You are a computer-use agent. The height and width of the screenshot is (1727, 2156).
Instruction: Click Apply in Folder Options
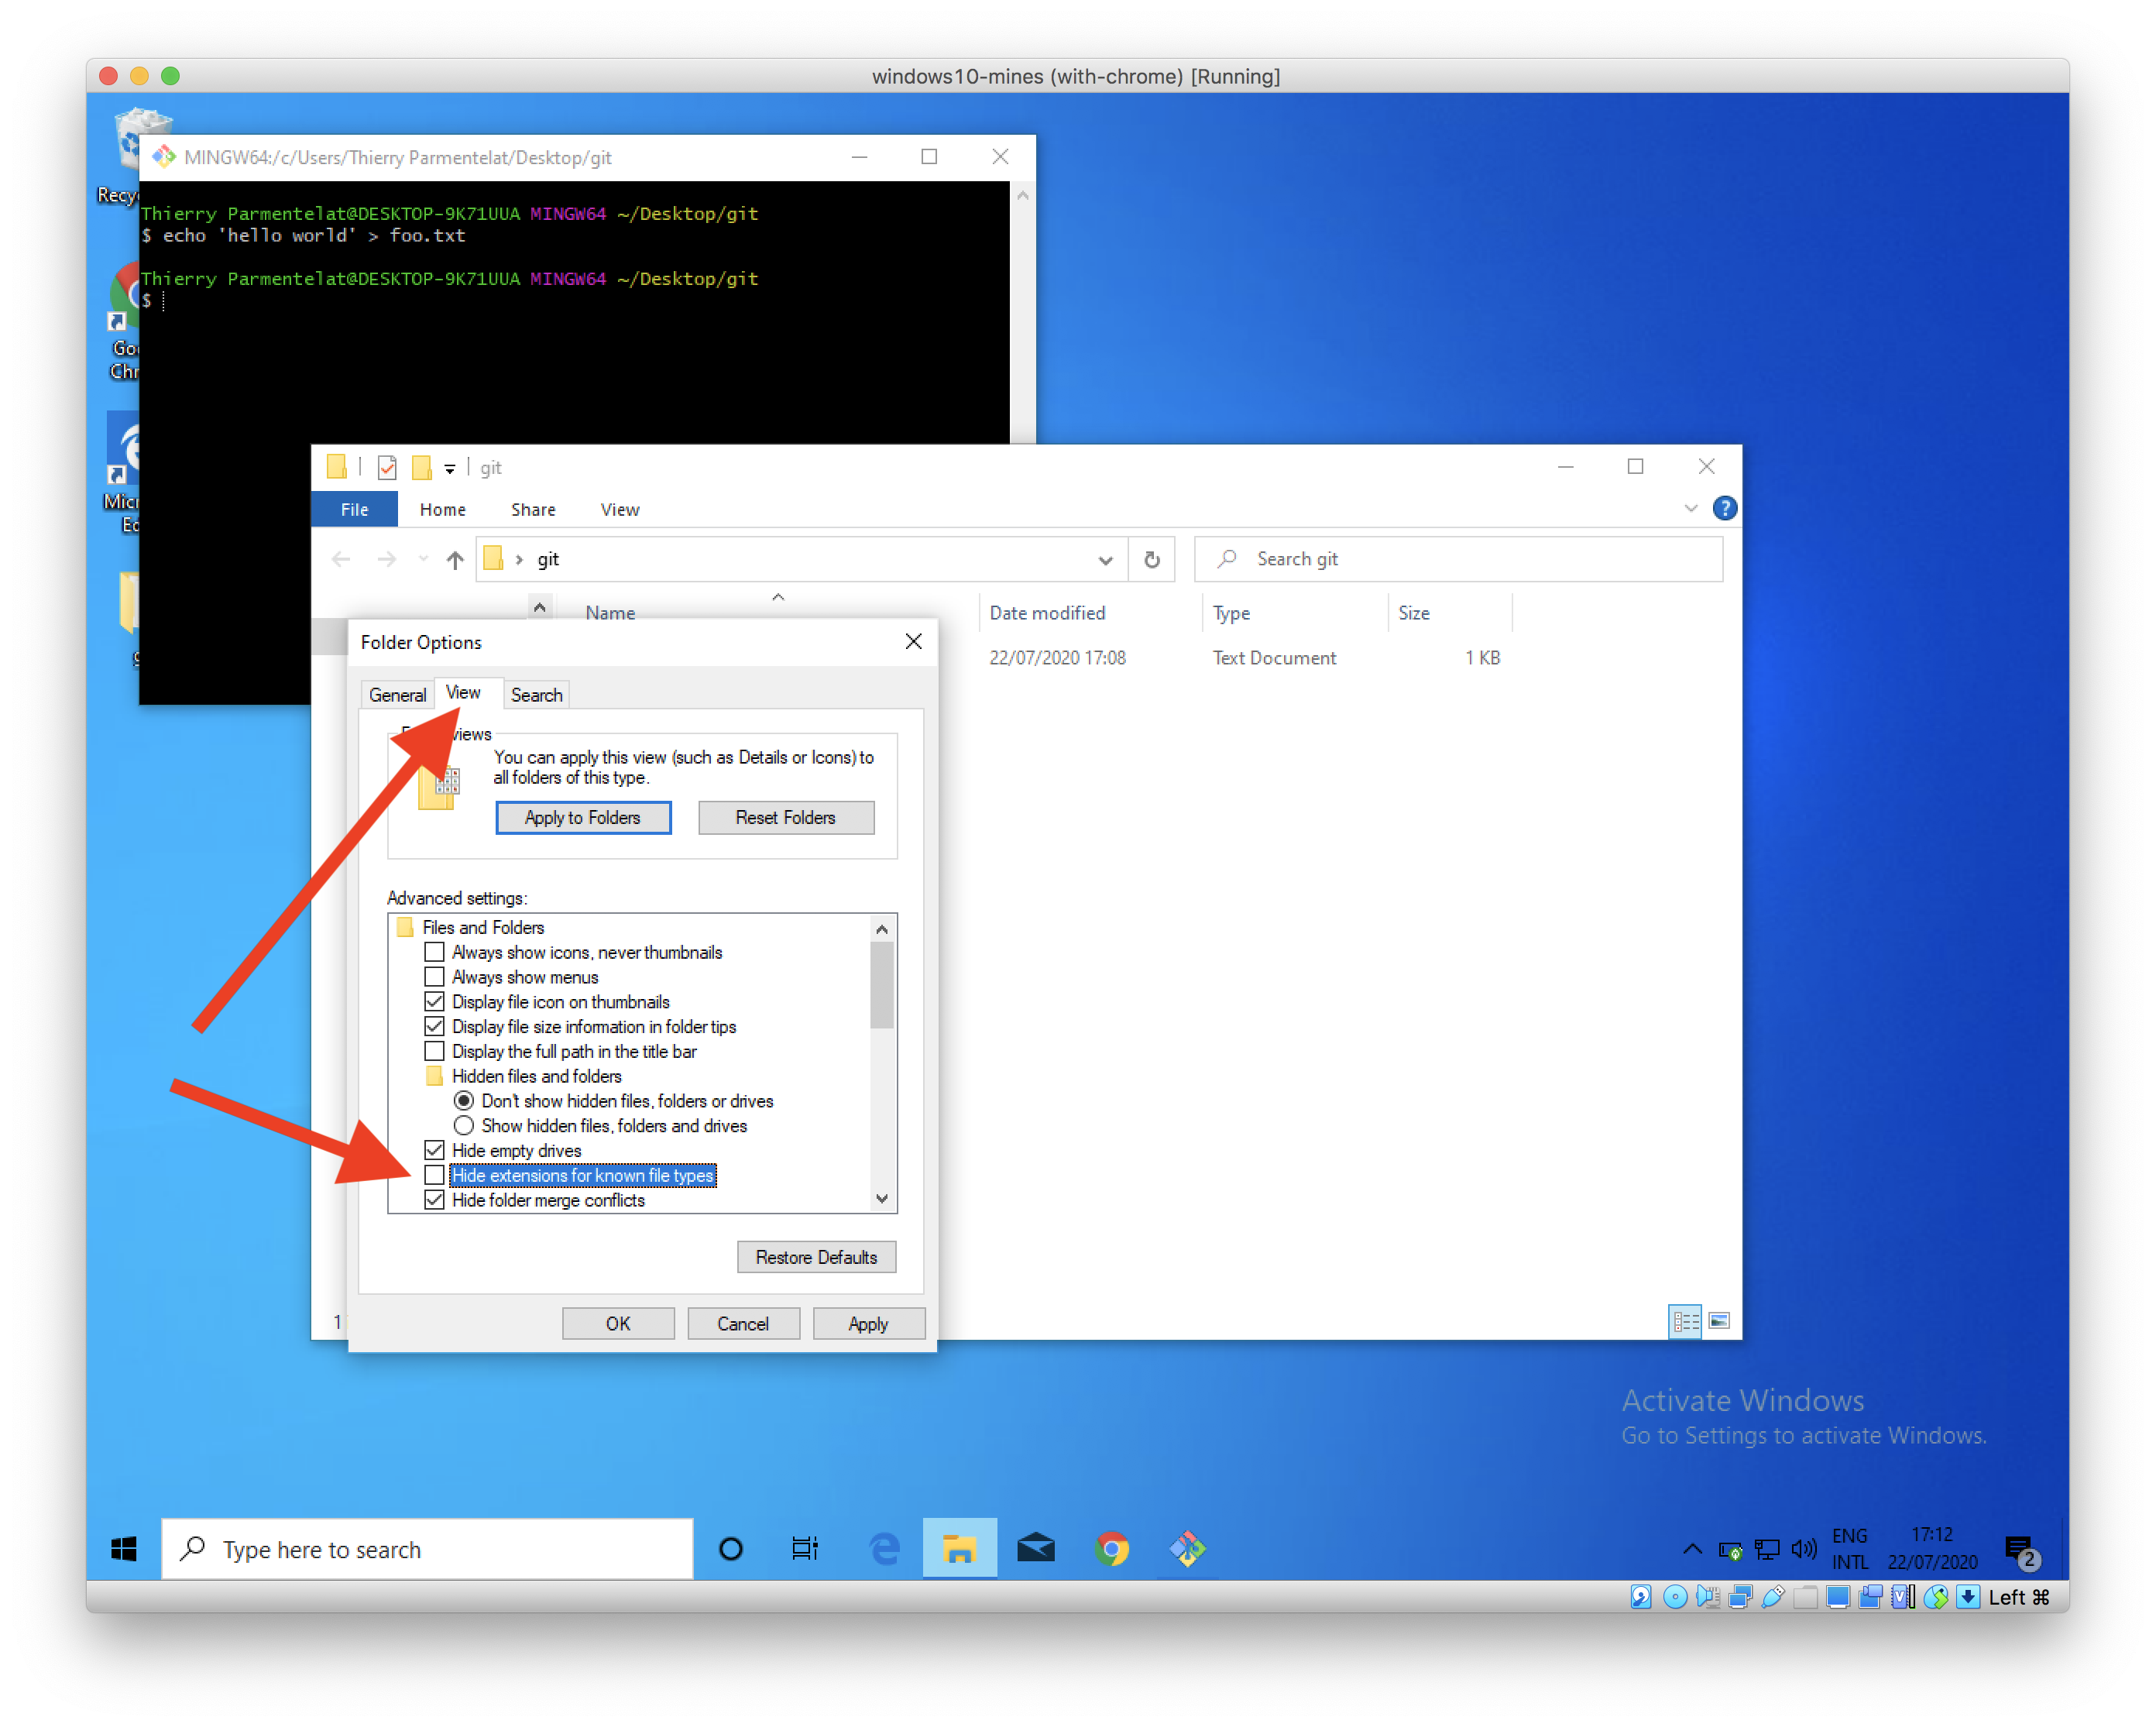click(868, 1323)
